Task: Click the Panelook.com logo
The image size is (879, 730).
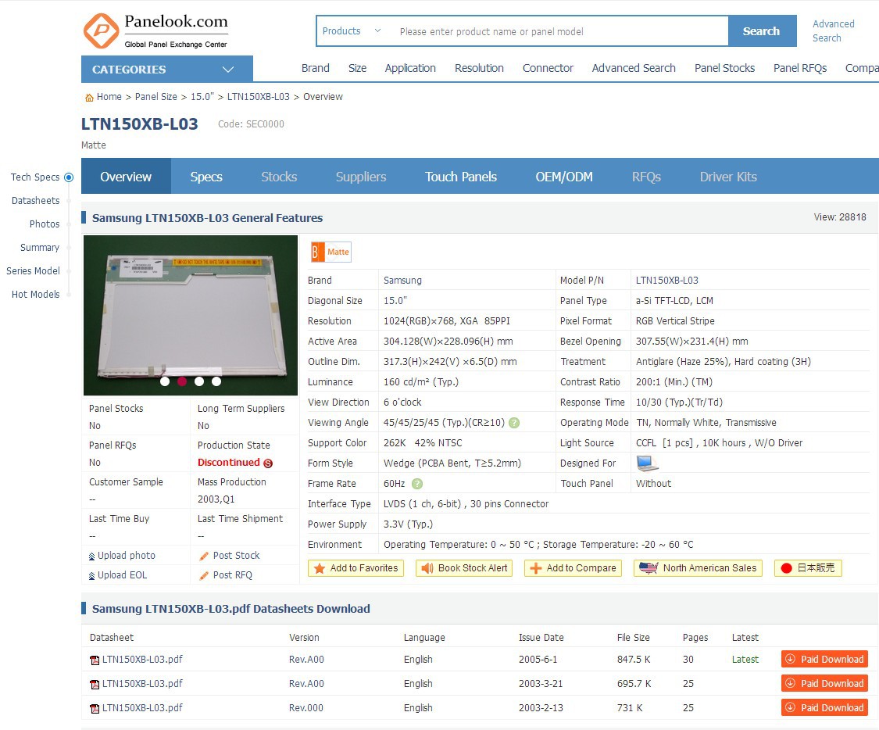Action: point(155,30)
